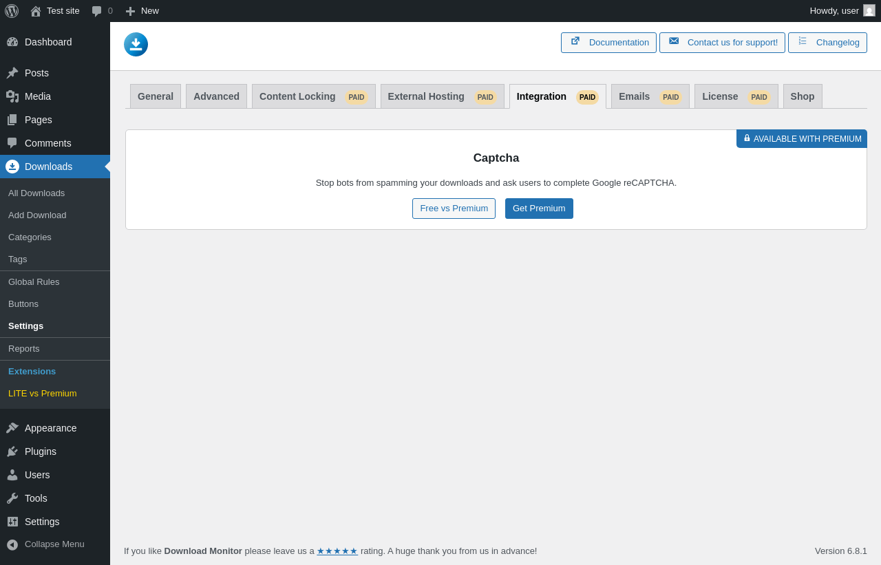
Task: Click Collapse Menu label
Action: pos(54,544)
